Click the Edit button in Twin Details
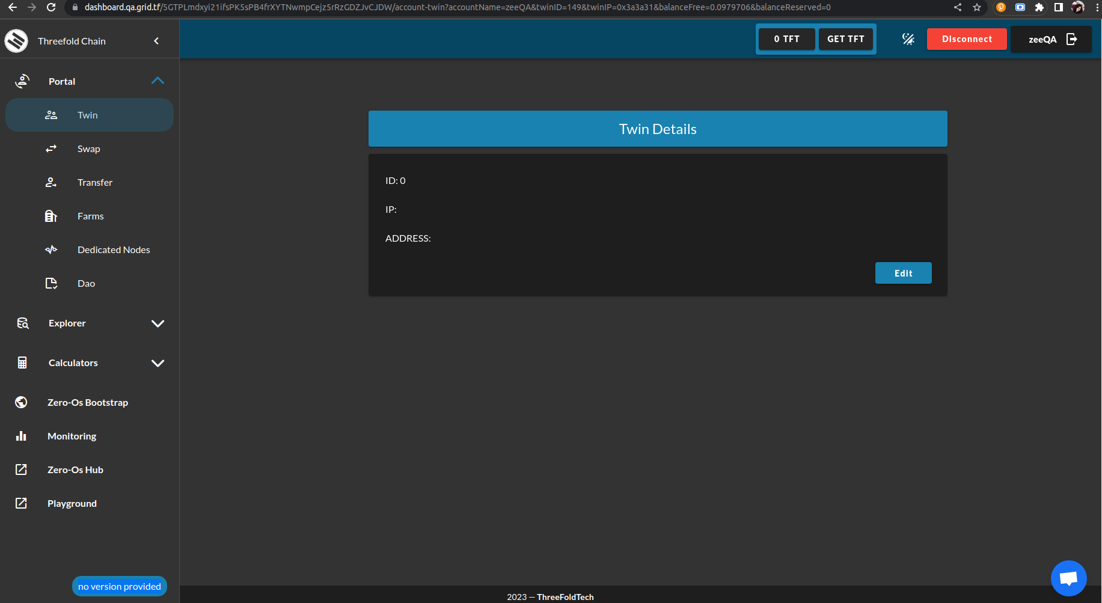Viewport: 1102px width, 603px height. click(903, 273)
